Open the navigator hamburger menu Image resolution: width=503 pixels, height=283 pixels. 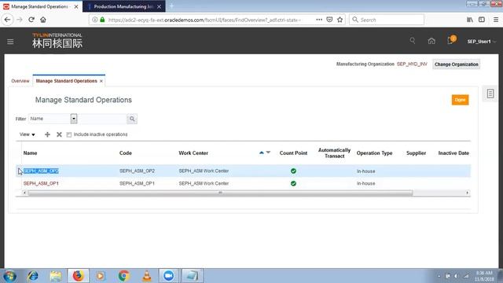tap(10, 42)
